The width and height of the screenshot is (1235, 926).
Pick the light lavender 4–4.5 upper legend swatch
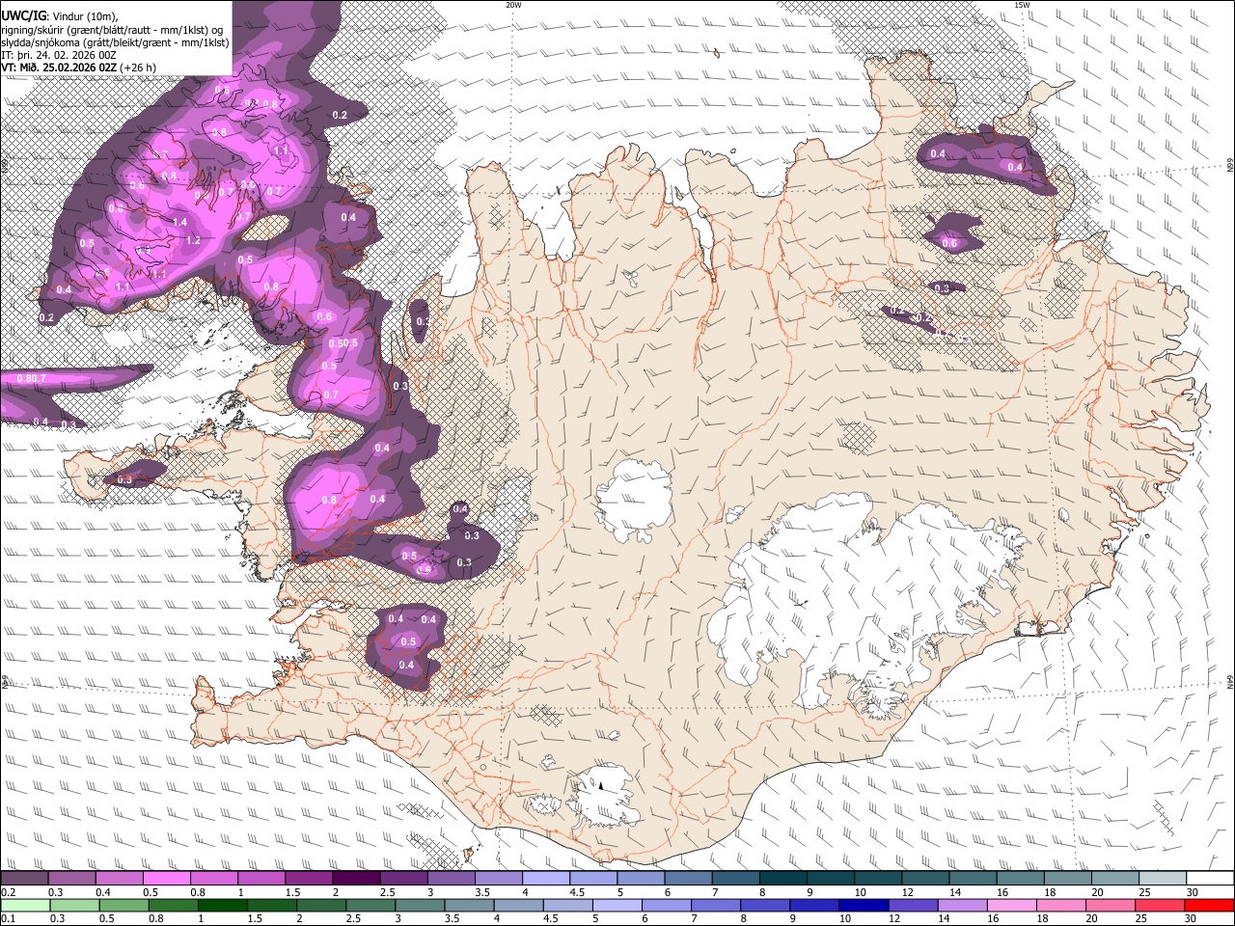[546, 879]
